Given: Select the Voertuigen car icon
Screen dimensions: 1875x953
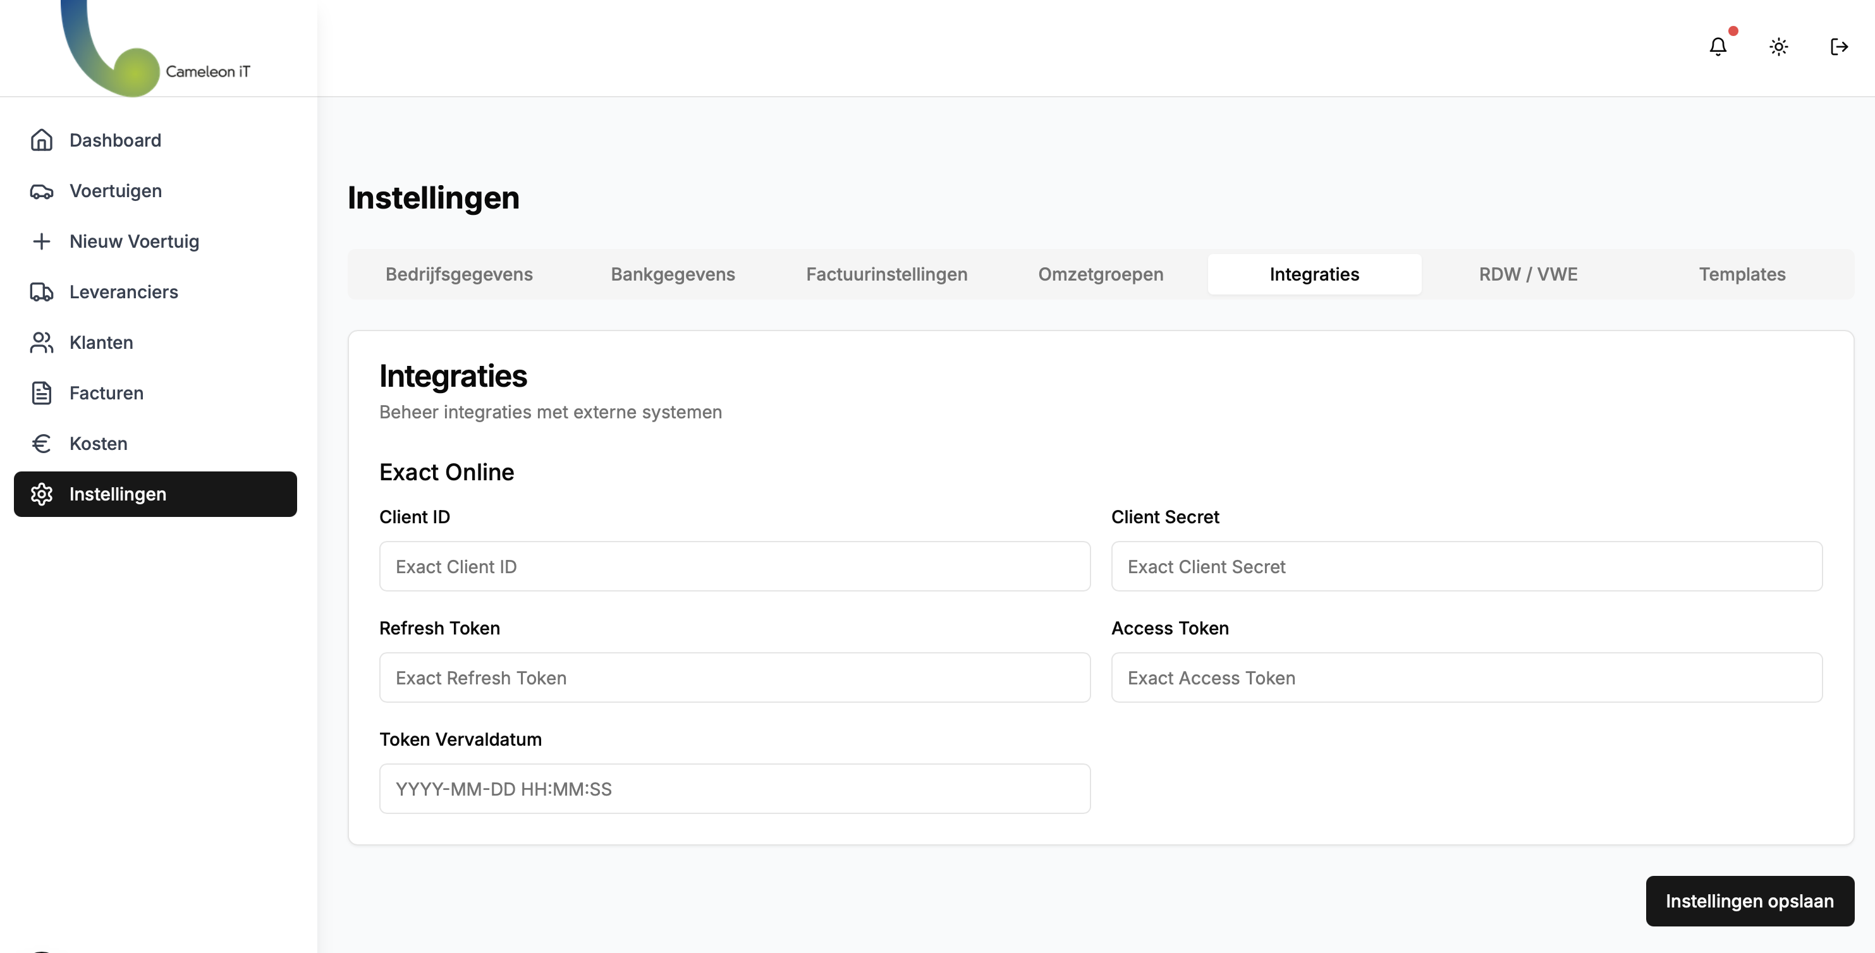Looking at the screenshot, I should (42, 191).
